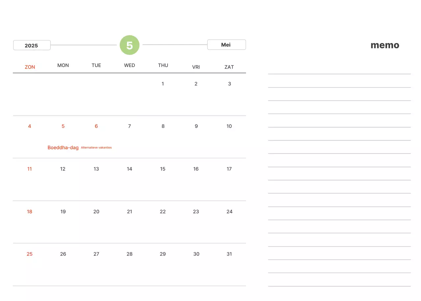Select the date 1 on Thursday
The width and height of the screenshot is (421, 301).
[163, 84]
